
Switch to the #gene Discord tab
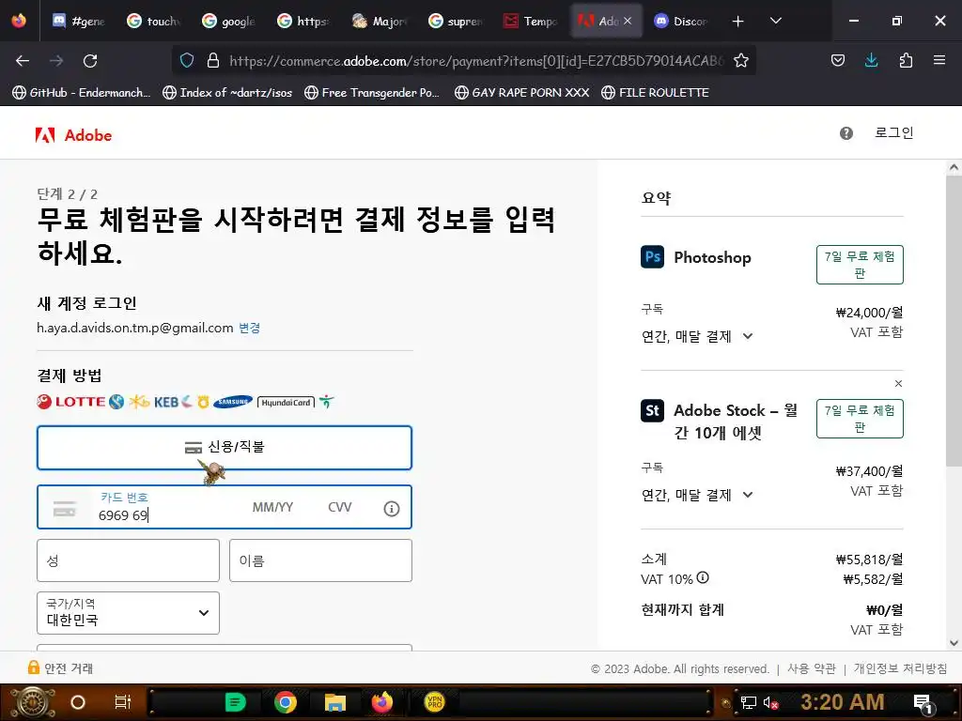point(79,22)
